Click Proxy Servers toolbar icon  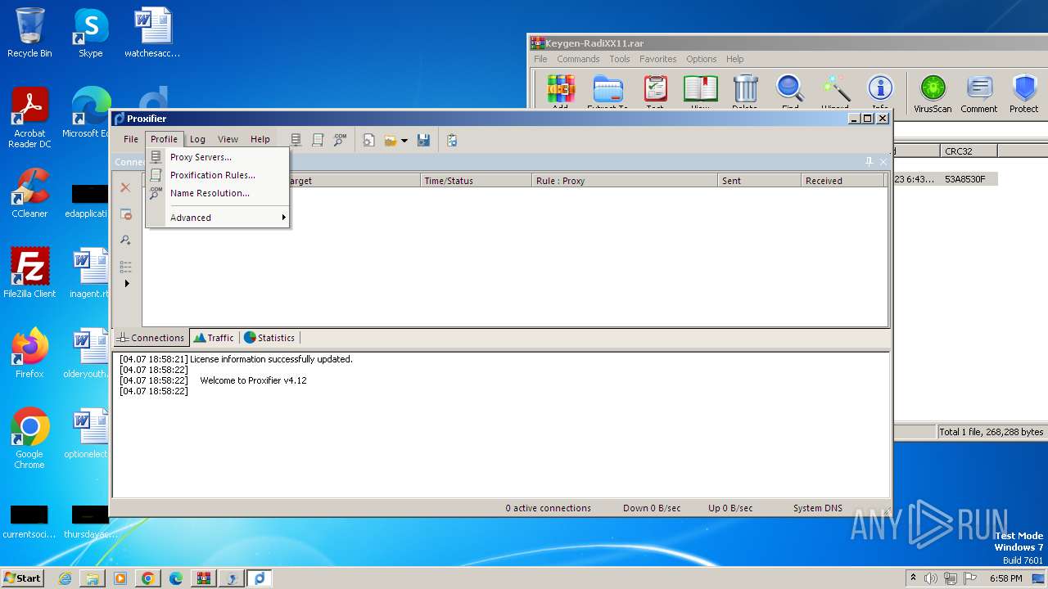(296, 140)
